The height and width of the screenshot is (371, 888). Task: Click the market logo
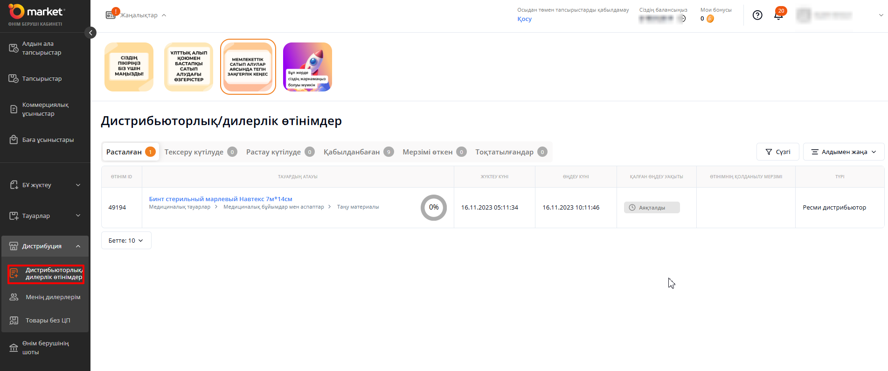click(37, 12)
